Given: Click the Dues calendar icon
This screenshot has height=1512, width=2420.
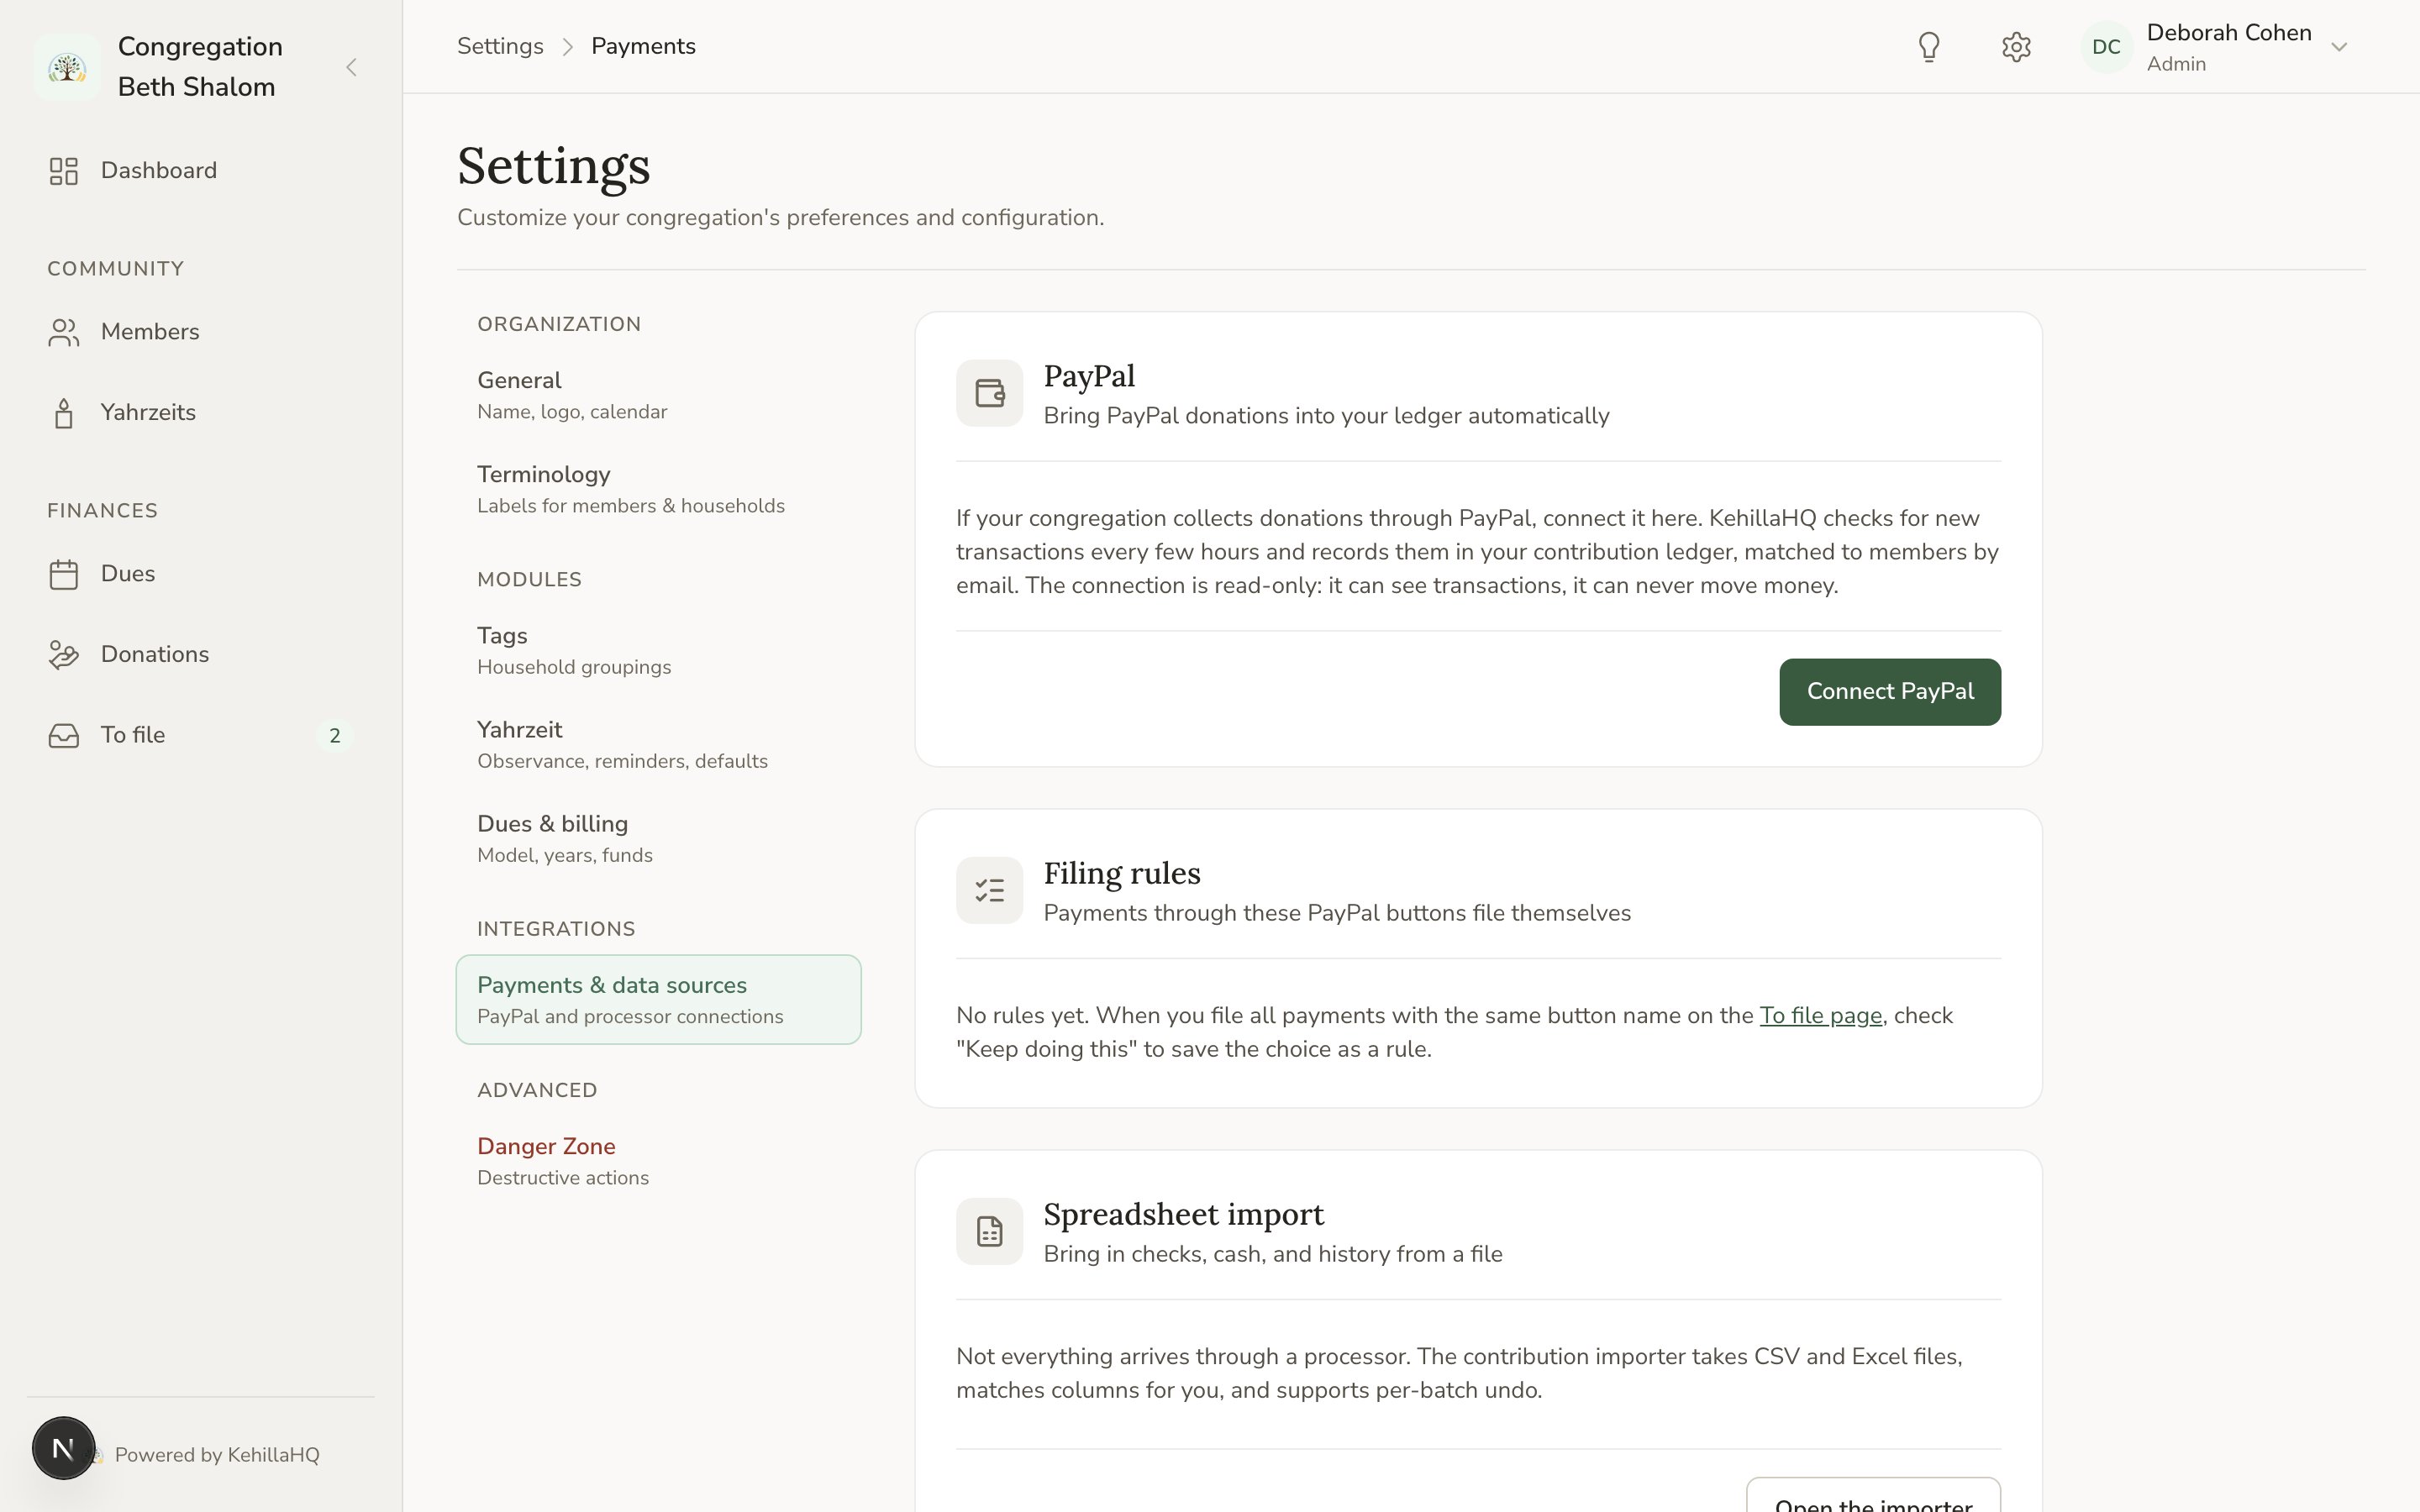Looking at the screenshot, I should 64,574.
